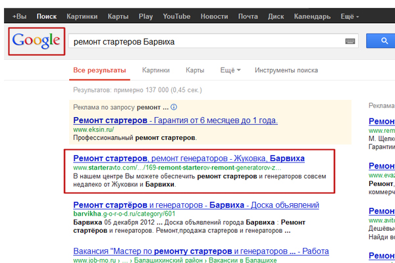Open result Ремонт стартеров, ремонт генераторов - Жуковка, Барвиха
The height and width of the screenshot is (263, 395).
pos(189,158)
